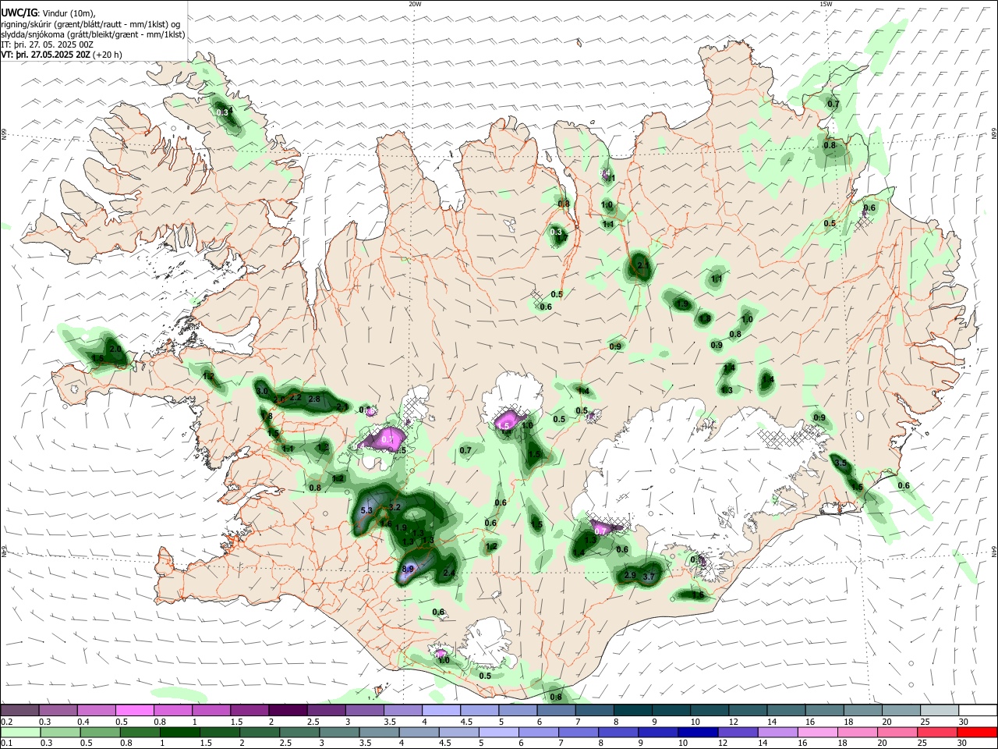Click the VT: þri. 27.05.2025 20Z valid time

click(x=45, y=55)
